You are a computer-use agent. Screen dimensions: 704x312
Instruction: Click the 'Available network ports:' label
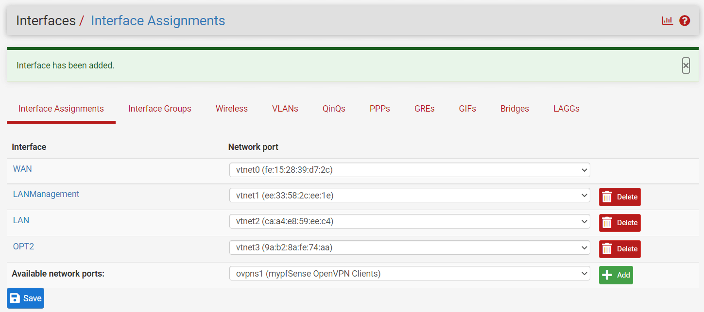tap(58, 274)
